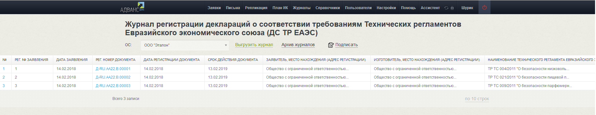Click the user name Шурик
Screen dimensions: 596x115
[x=467, y=8]
